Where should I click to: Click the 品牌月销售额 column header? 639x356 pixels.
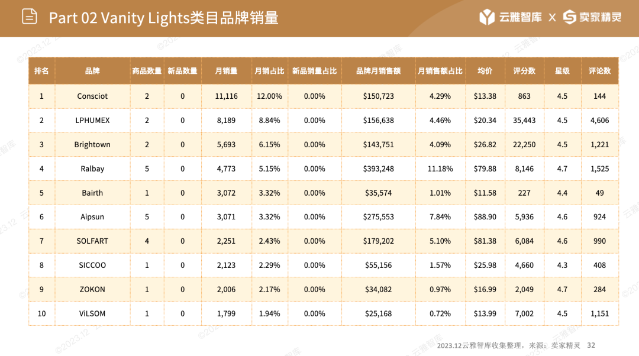click(x=378, y=71)
